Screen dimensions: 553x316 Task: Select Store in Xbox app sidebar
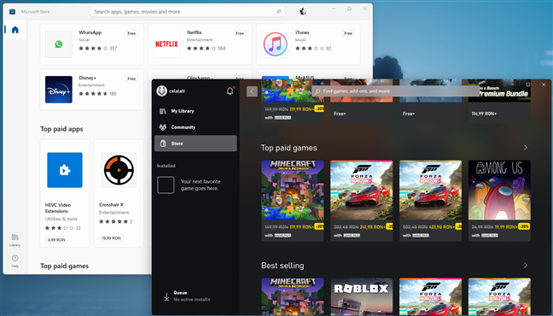pyautogui.click(x=195, y=143)
